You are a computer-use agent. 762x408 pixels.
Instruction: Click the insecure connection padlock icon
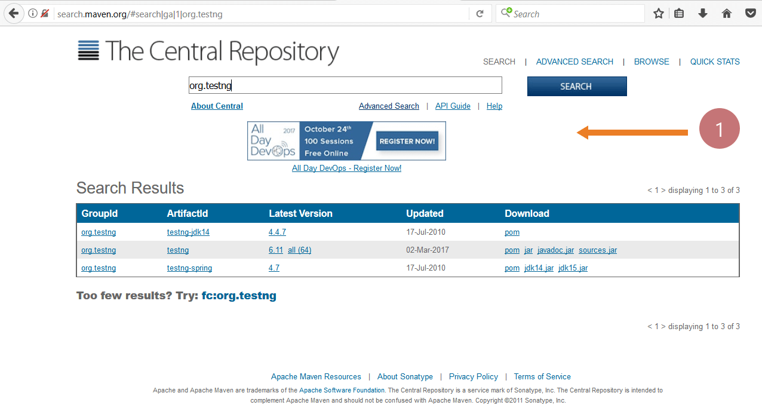pyautogui.click(x=44, y=13)
